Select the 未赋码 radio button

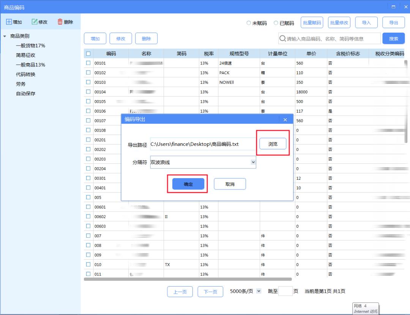click(x=248, y=23)
